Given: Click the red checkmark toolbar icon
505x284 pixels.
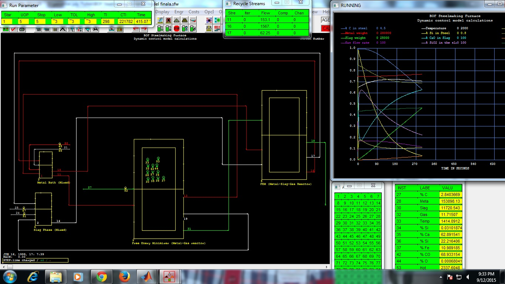Looking at the screenshot, I should (x=13, y=29).
